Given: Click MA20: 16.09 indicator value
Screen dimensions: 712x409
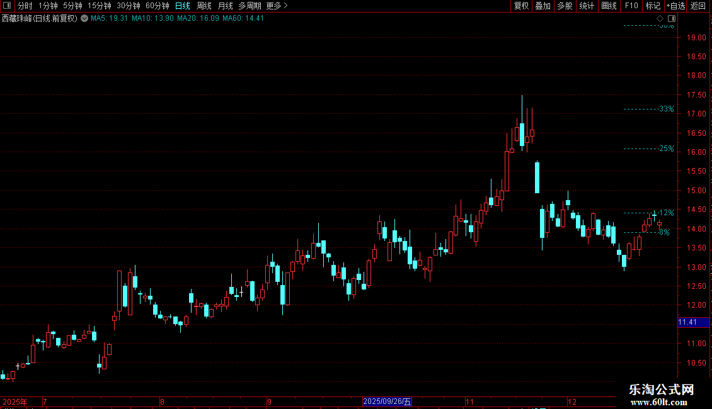Looking at the screenshot, I should [x=198, y=19].
